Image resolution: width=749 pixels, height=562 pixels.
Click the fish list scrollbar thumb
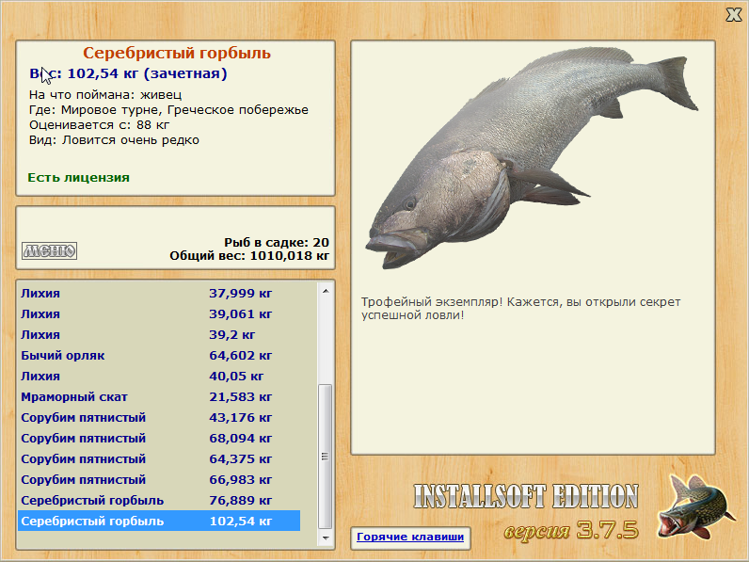(x=326, y=457)
